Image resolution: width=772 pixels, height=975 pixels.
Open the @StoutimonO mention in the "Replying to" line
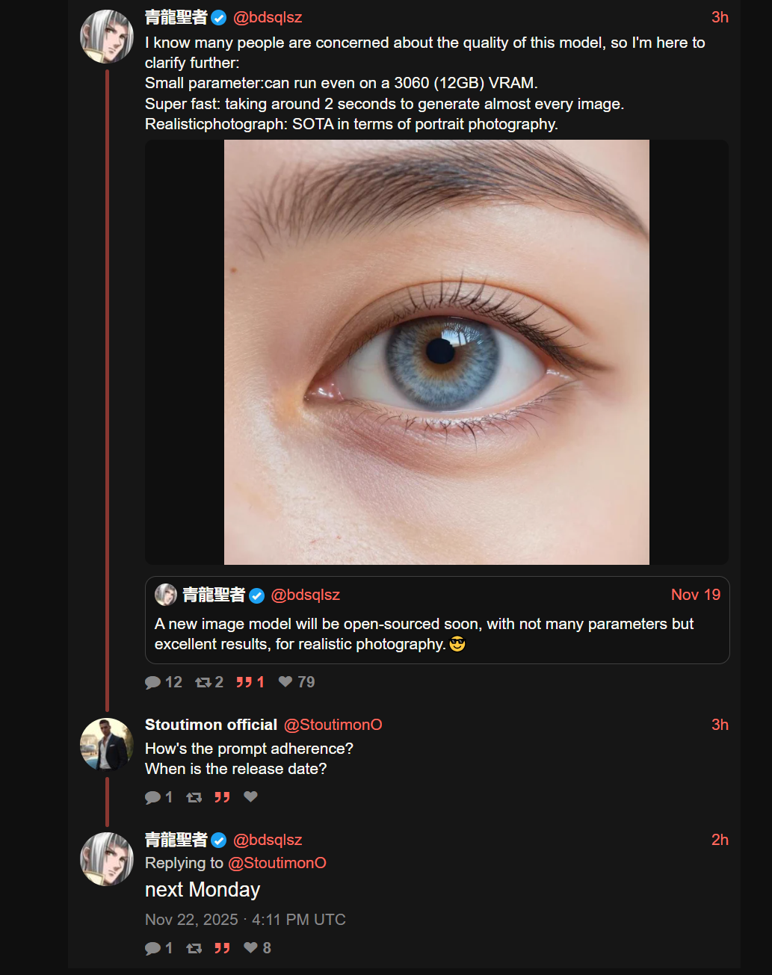(277, 863)
